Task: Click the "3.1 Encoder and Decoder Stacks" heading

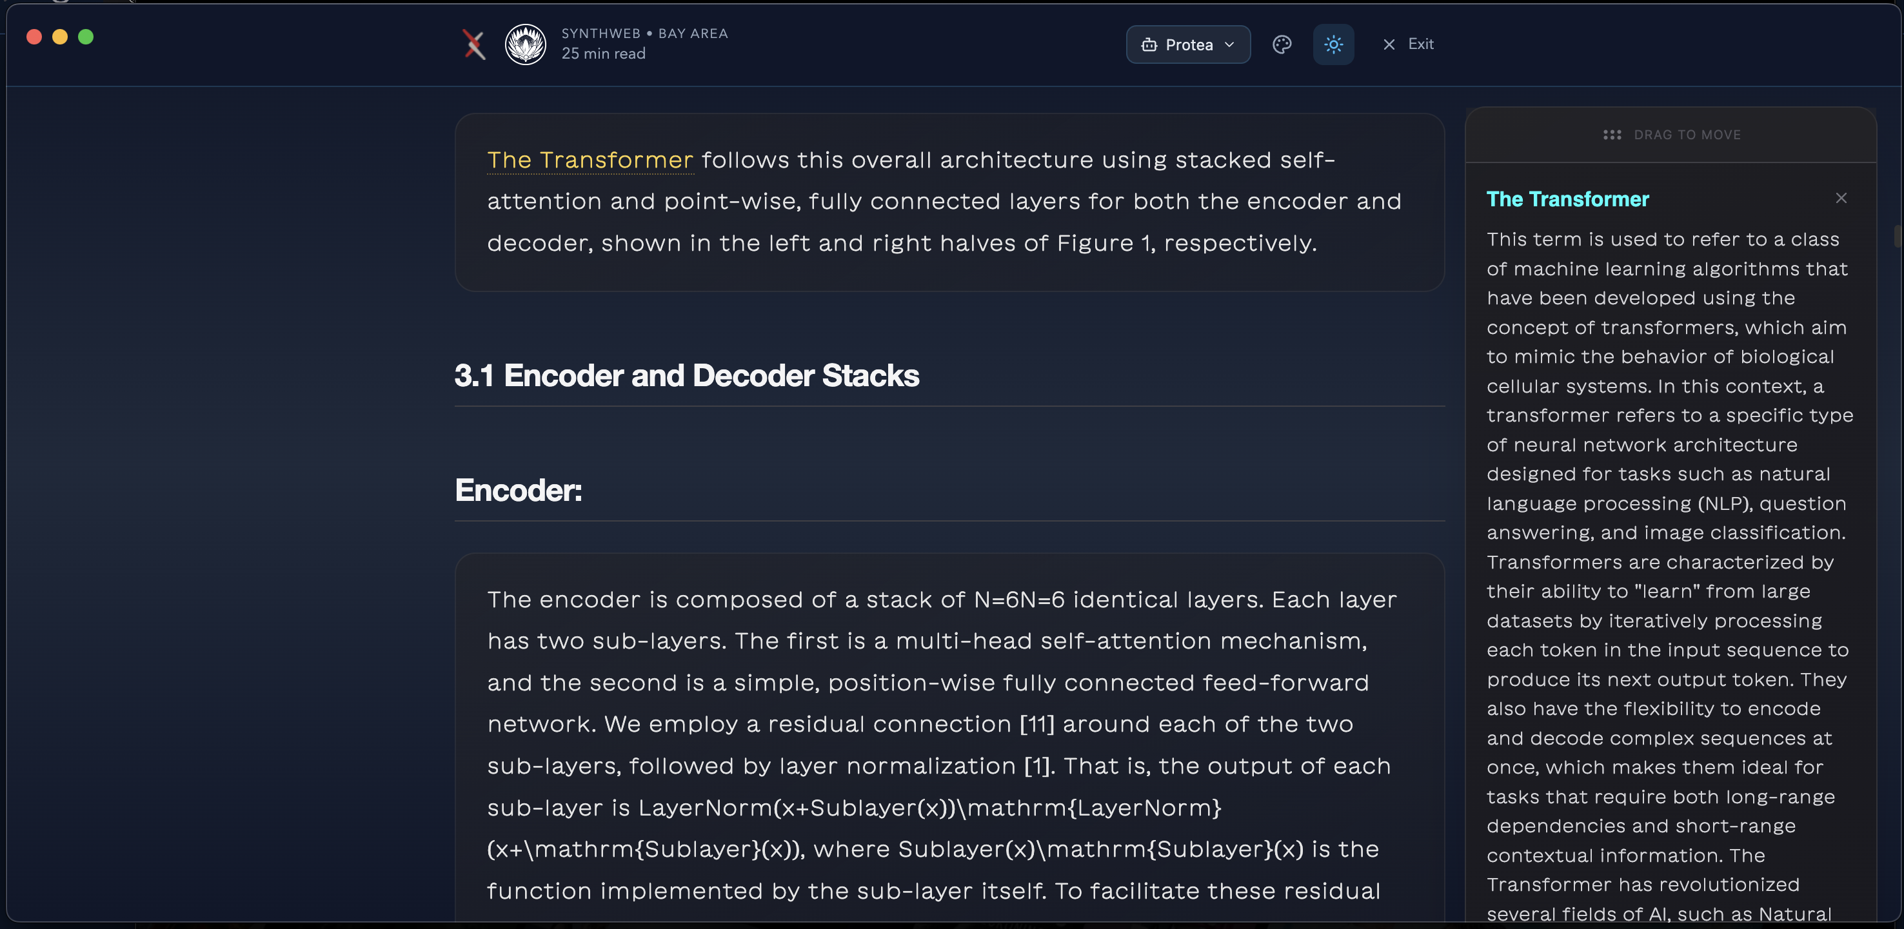Action: pos(686,375)
